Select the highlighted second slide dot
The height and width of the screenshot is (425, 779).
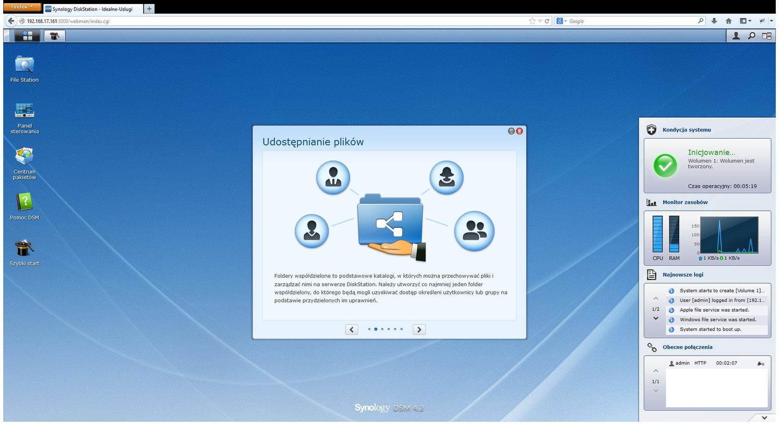pos(375,329)
